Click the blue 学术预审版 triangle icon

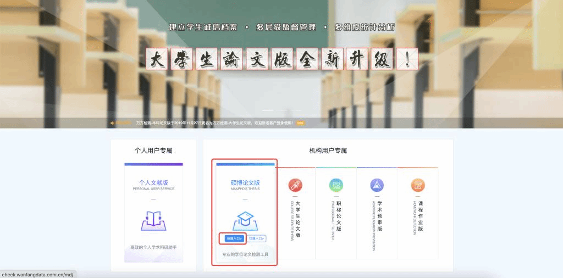[377, 185]
